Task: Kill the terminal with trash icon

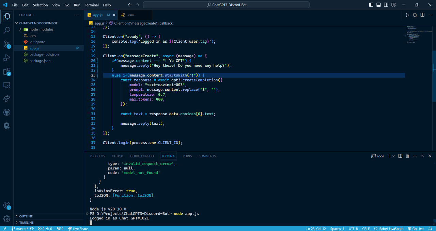Action: tap(407, 156)
